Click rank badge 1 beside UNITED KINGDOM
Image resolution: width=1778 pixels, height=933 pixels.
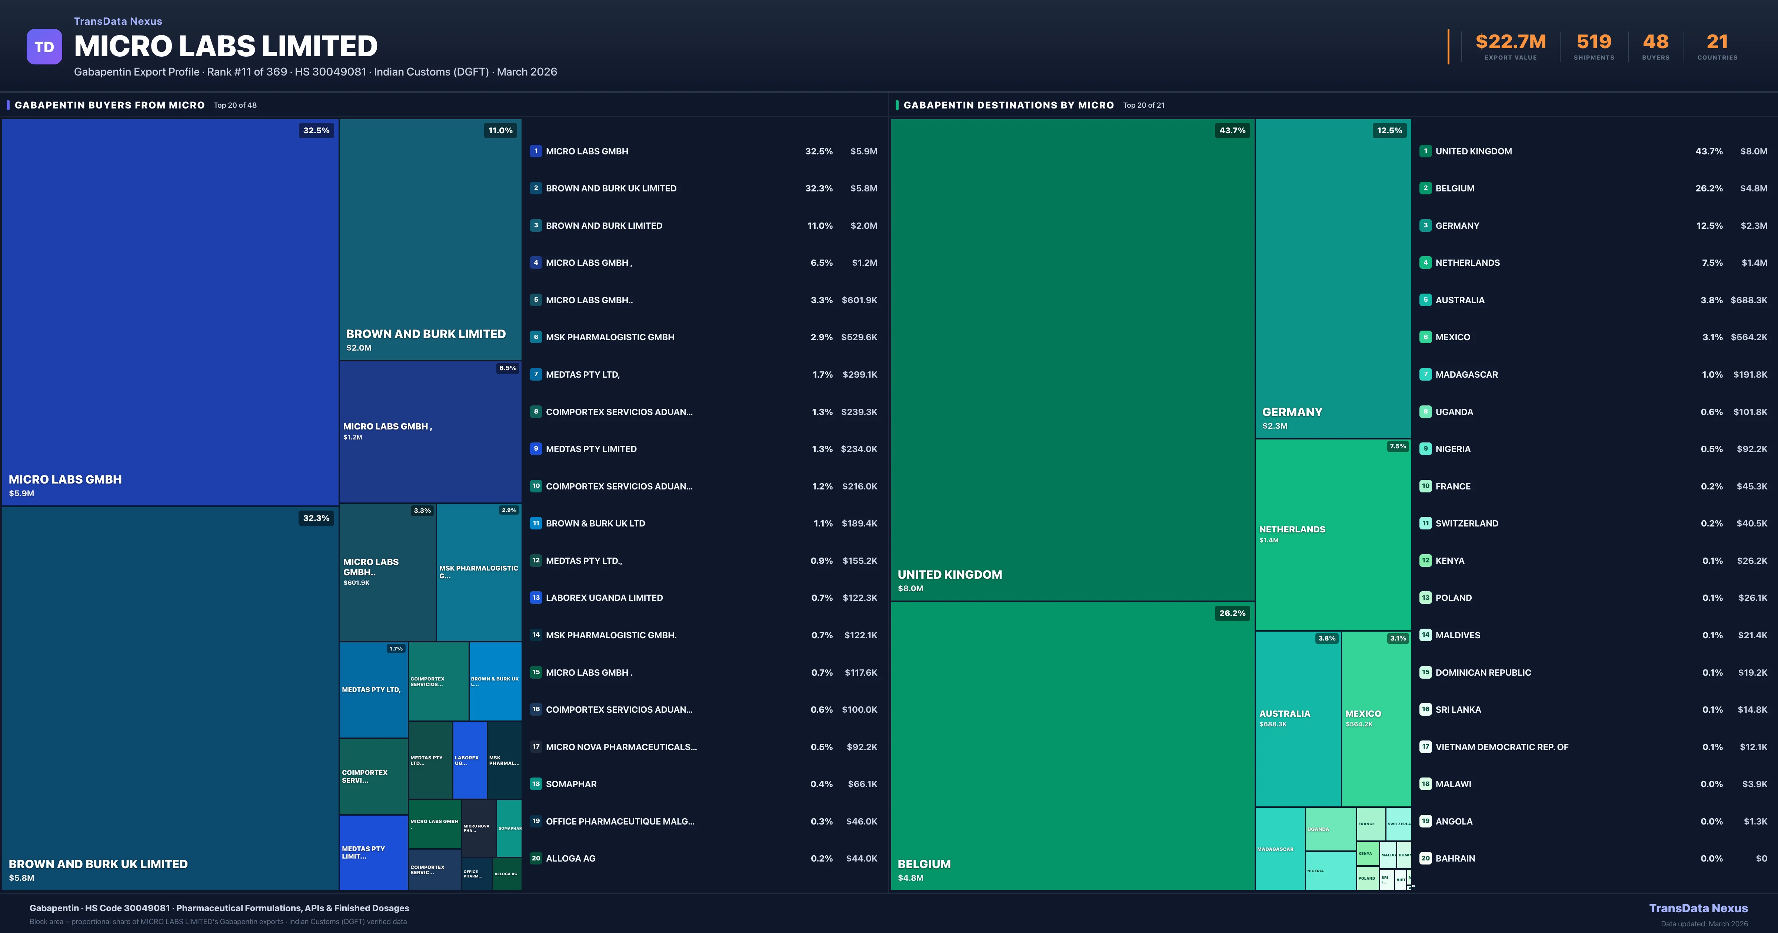point(1425,150)
